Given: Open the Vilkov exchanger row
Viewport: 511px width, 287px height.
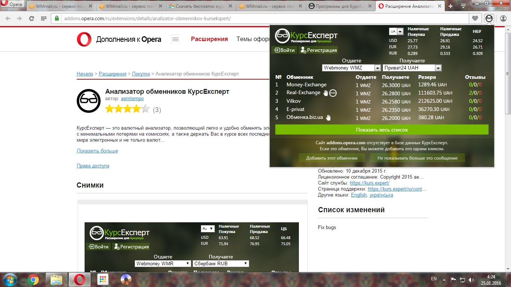Looking at the screenshot, I should tap(382, 101).
